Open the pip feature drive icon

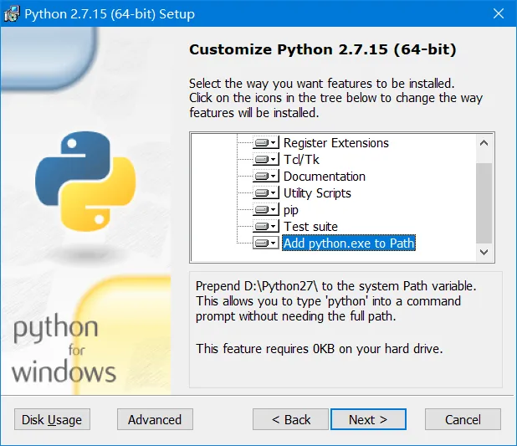266,210
